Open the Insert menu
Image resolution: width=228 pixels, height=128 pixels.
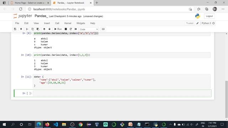[x=47, y=23]
